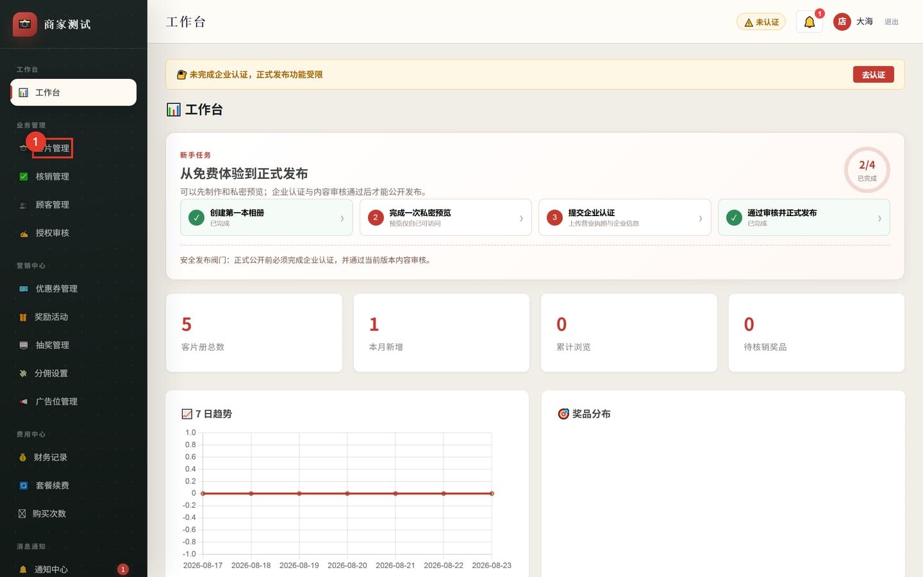The width and height of the screenshot is (923, 577).
Task: Click the 未认证 status badge
Action: 761,22
